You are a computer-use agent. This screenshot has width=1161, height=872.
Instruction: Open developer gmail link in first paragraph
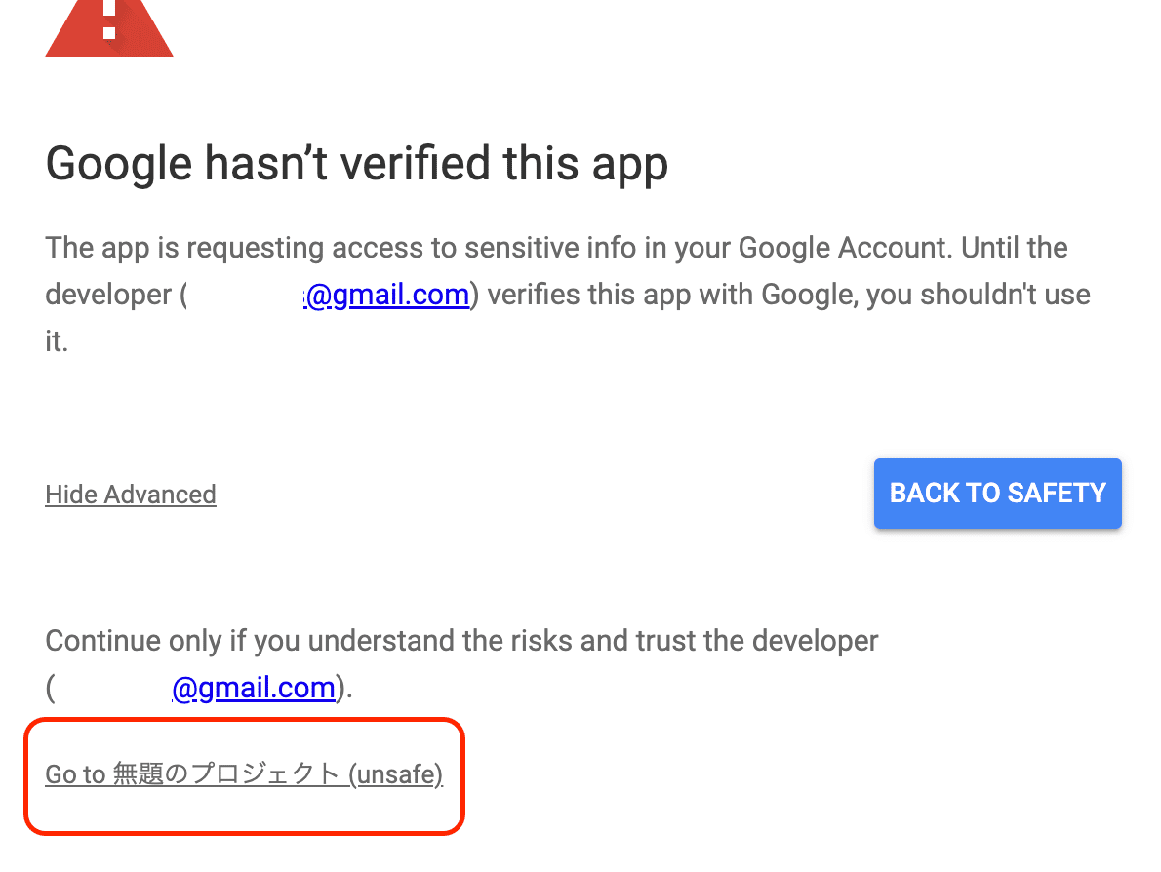pos(386,295)
